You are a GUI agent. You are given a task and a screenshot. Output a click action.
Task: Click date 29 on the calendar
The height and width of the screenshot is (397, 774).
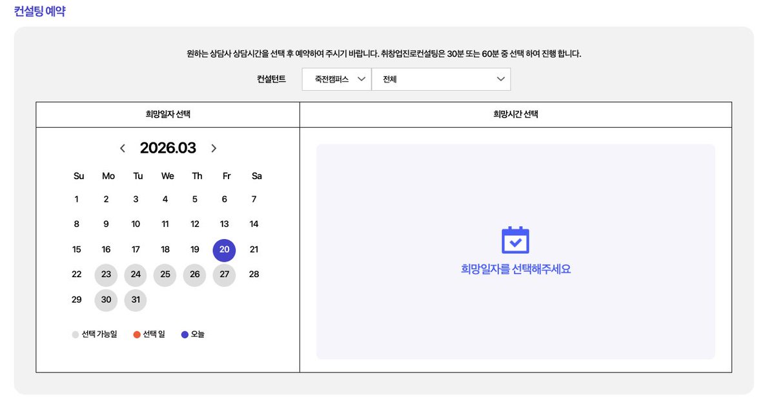pos(77,300)
